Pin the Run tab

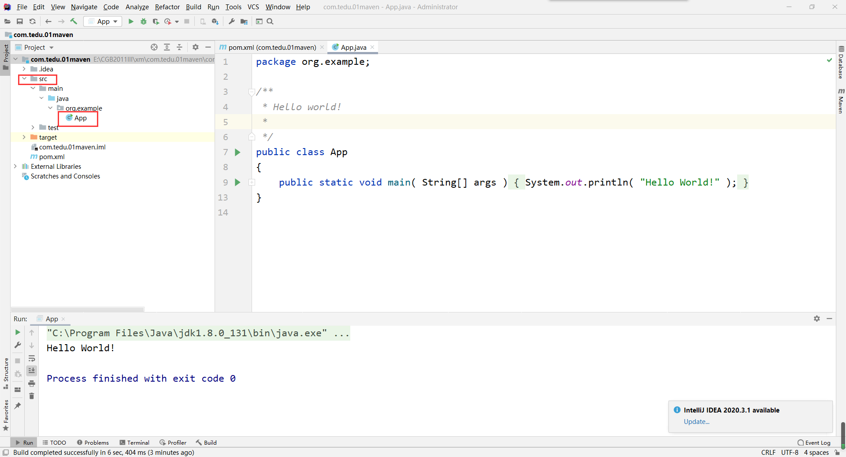[x=18, y=406]
